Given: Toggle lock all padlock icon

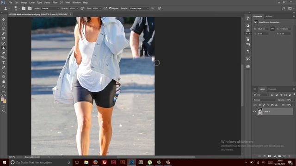Looking at the screenshot, I should 277,105.
